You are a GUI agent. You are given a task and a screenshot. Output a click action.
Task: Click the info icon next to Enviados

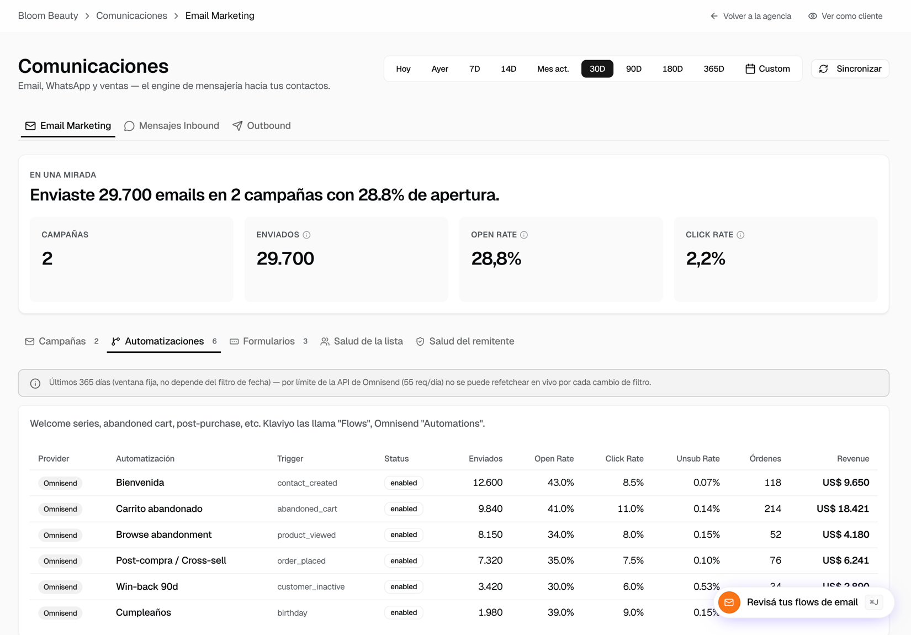click(x=306, y=235)
